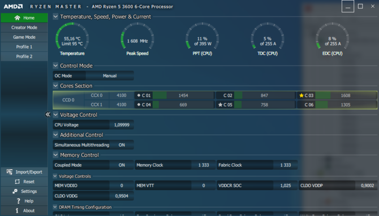Open Import/Export
379x216 pixels.
pos(24,172)
